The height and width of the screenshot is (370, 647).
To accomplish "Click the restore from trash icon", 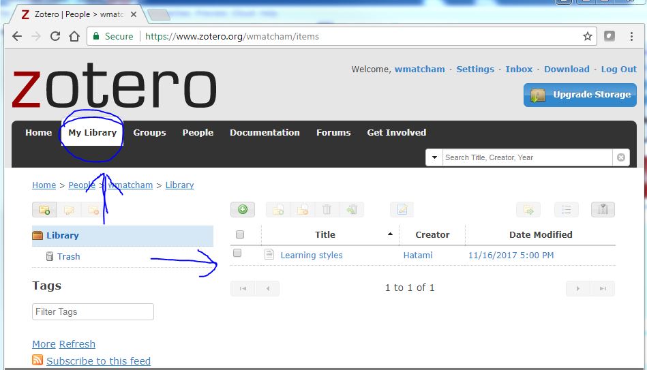I will pyautogui.click(x=352, y=210).
